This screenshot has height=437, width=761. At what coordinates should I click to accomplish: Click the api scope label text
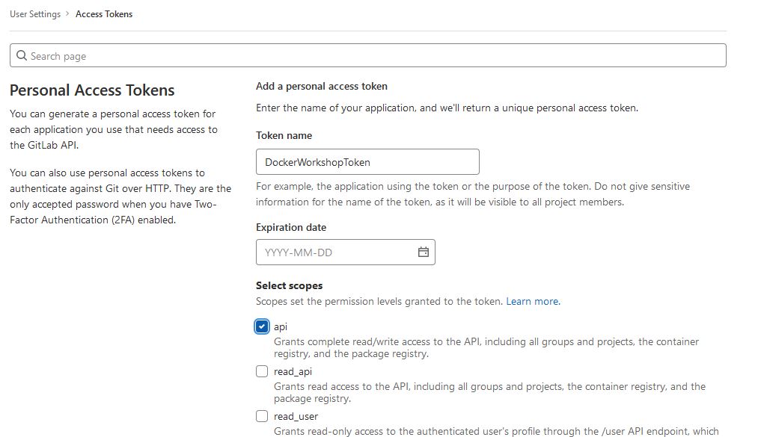click(281, 326)
